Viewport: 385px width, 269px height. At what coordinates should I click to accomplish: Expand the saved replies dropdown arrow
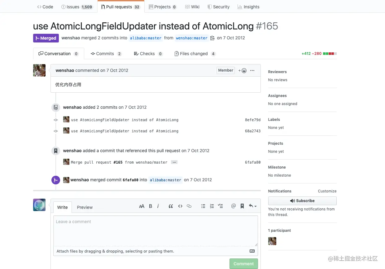(x=253, y=206)
